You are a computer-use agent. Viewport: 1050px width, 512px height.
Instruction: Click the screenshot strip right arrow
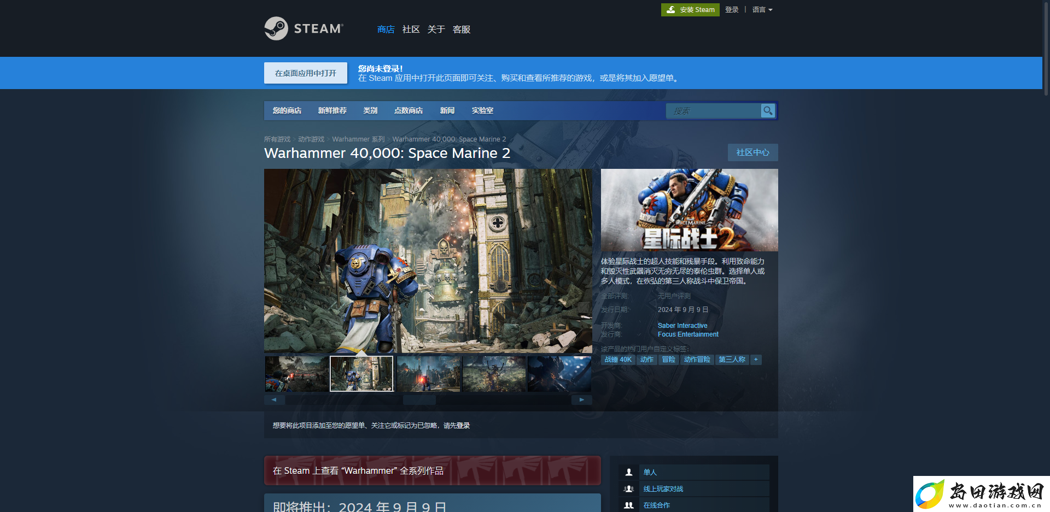582,400
